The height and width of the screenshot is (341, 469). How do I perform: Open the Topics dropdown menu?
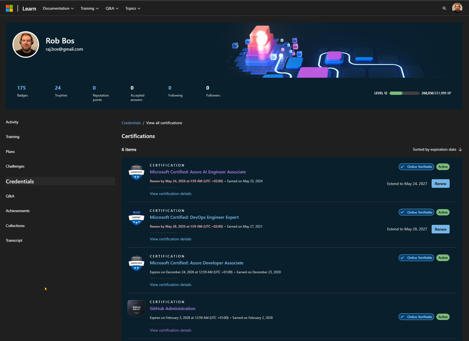click(133, 8)
